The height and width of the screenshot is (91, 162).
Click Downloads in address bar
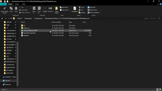(28, 18)
